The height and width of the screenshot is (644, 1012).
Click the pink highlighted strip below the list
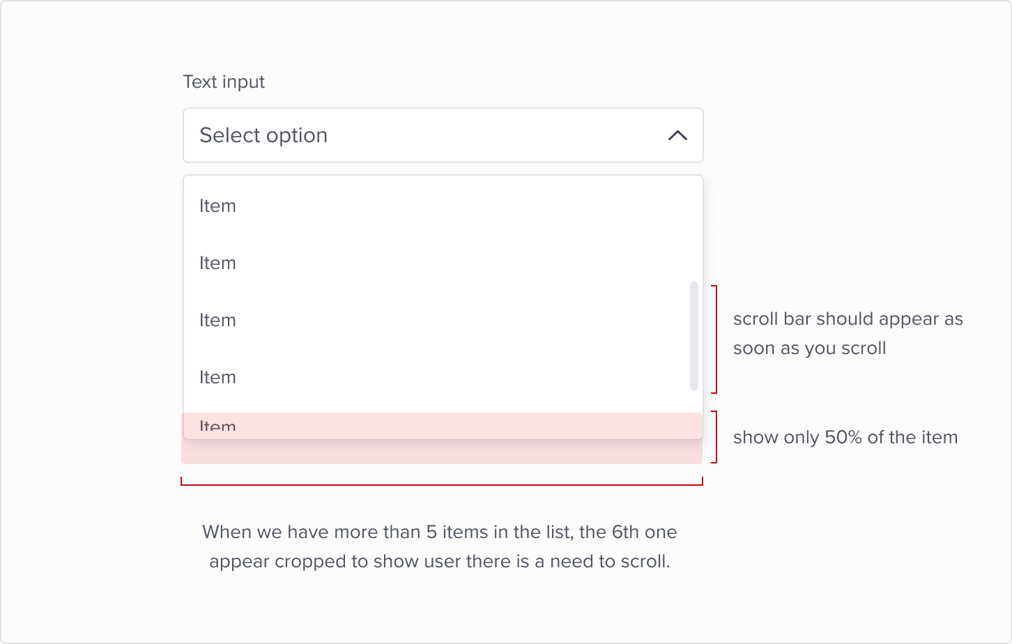point(442,452)
